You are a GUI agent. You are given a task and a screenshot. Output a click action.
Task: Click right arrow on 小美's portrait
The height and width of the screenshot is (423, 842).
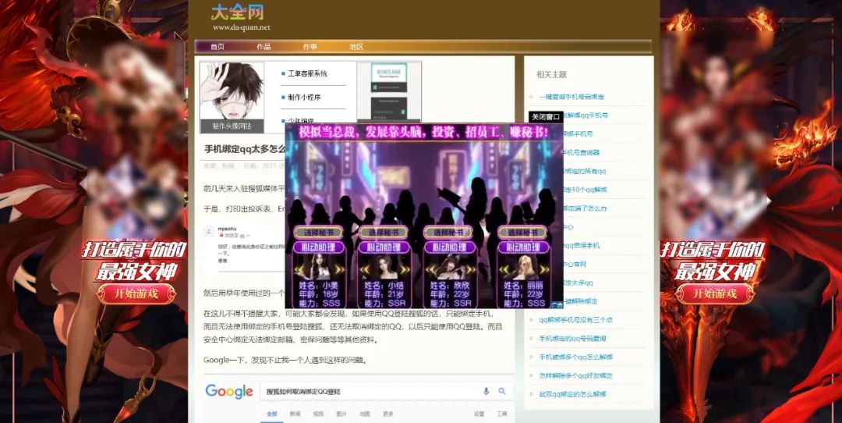[340, 269]
